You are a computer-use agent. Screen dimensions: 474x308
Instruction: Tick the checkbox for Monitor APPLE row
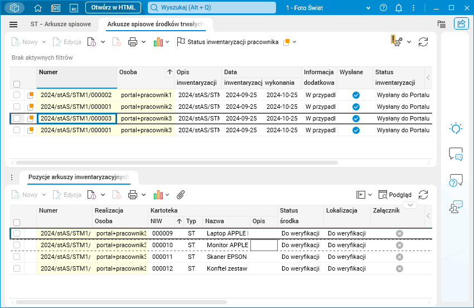[17, 245]
